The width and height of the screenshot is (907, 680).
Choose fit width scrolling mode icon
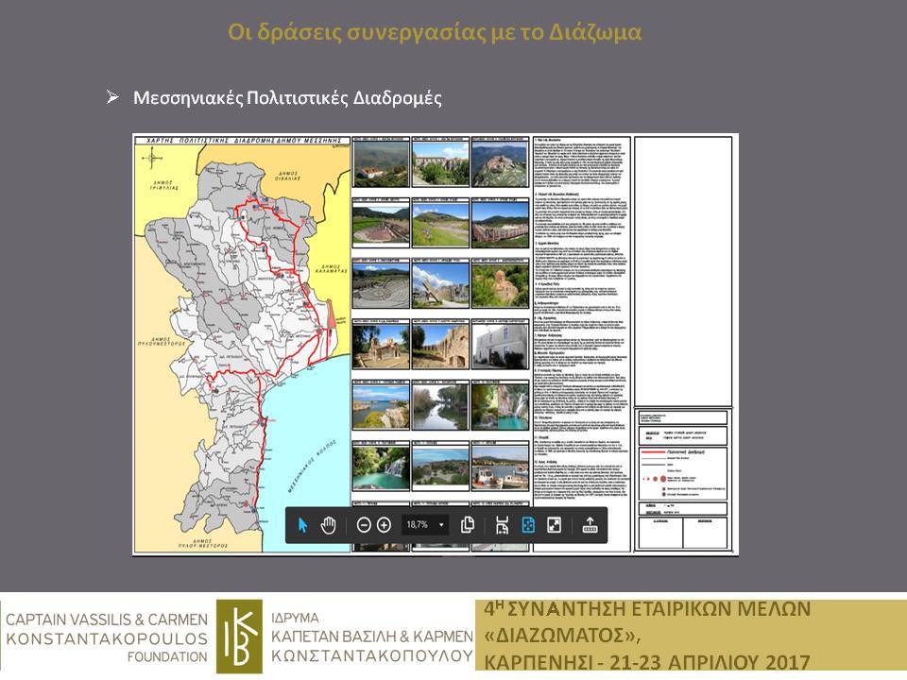click(502, 525)
